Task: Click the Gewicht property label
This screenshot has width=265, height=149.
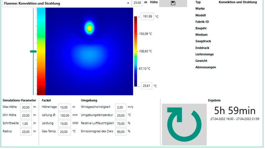Action: click(x=201, y=61)
